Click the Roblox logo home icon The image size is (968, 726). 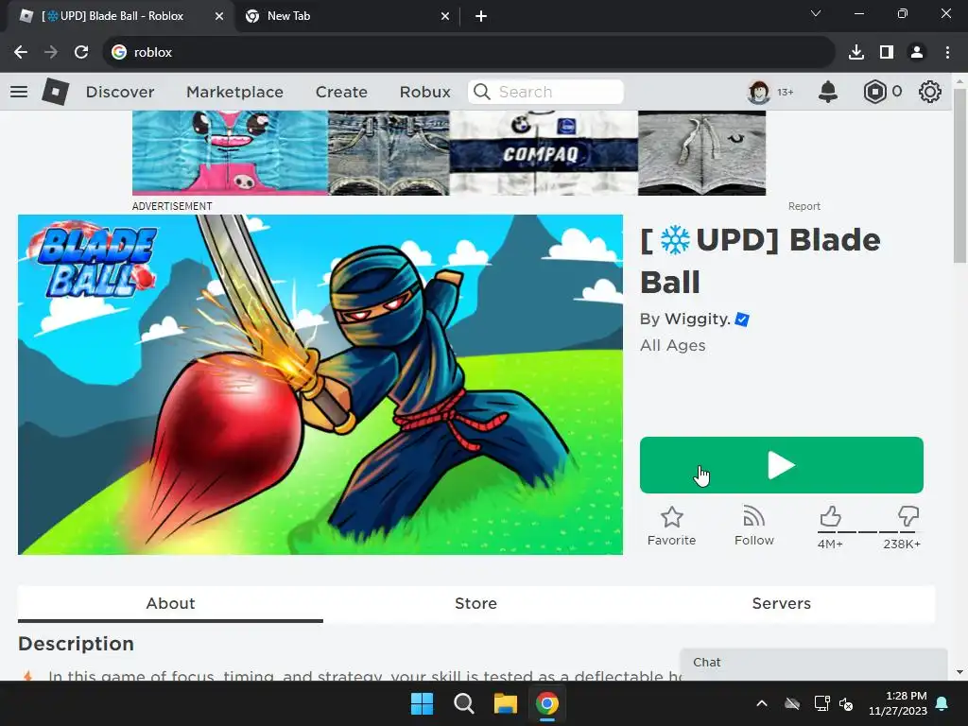click(56, 92)
